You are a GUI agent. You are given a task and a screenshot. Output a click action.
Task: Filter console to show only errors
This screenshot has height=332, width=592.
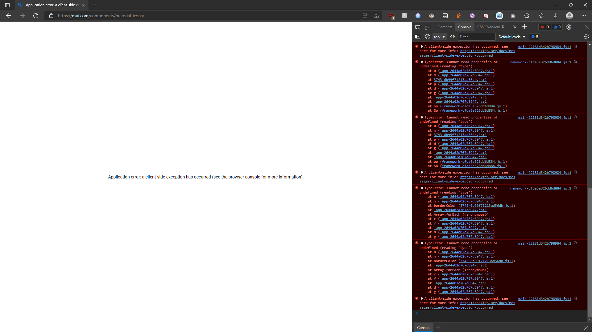pyautogui.click(x=544, y=27)
